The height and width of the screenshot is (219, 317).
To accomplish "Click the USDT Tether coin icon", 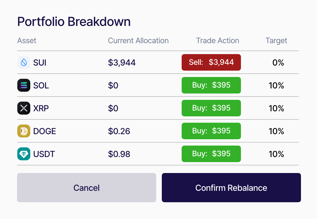I will pyautogui.click(x=24, y=154).
